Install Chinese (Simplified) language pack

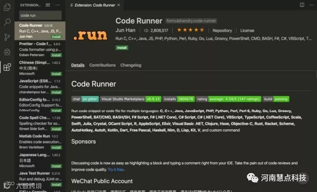[56, 74]
